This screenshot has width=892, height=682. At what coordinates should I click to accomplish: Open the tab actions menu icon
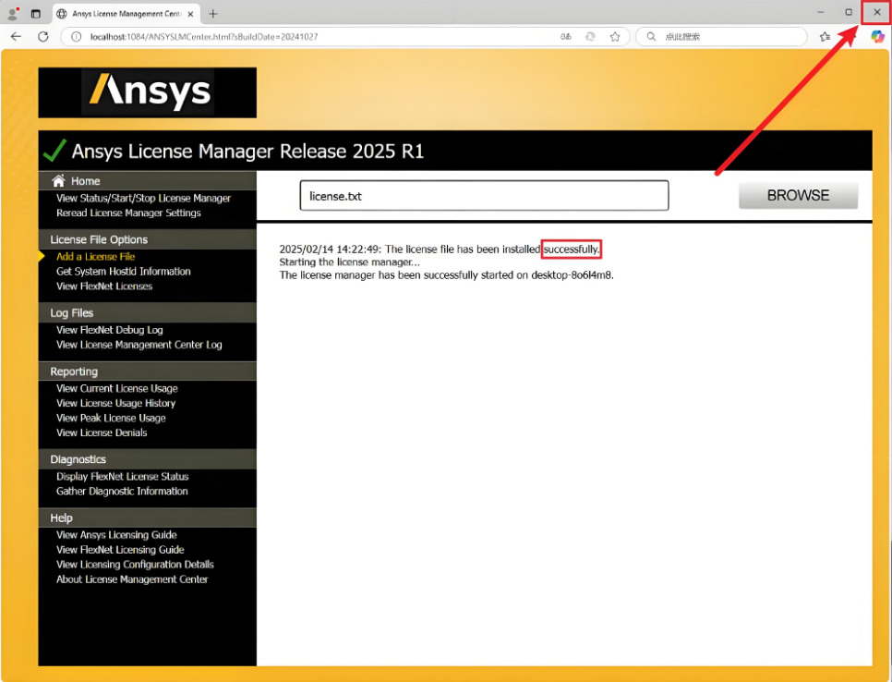(36, 14)
